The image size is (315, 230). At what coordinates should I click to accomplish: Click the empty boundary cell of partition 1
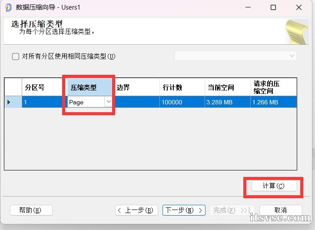[137, 102]
